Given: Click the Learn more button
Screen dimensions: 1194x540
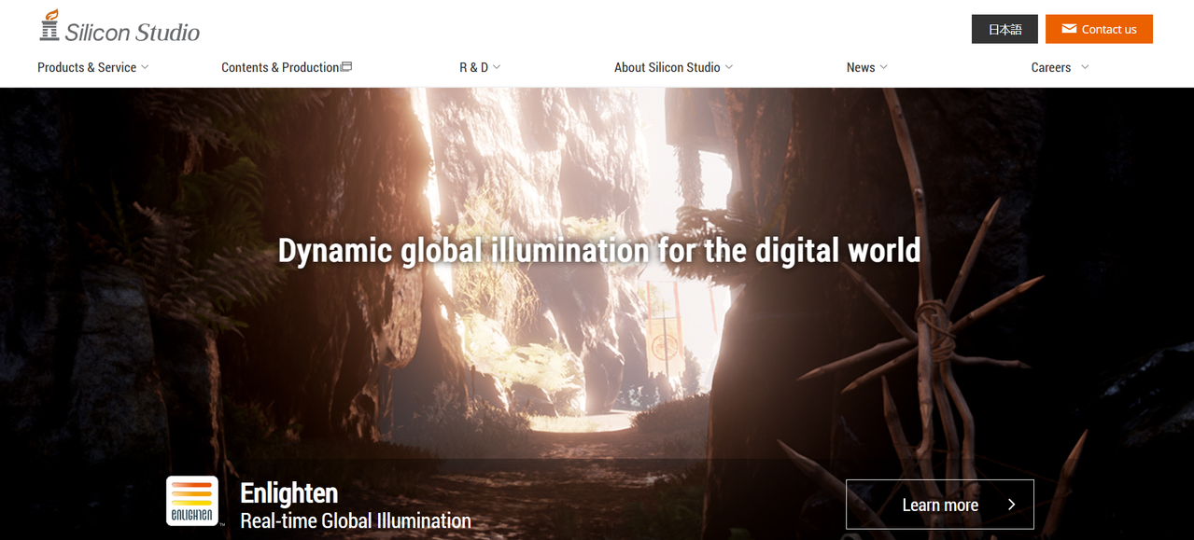Looking at the screenshot, I should pyautogui.click(x=940, y=505).
